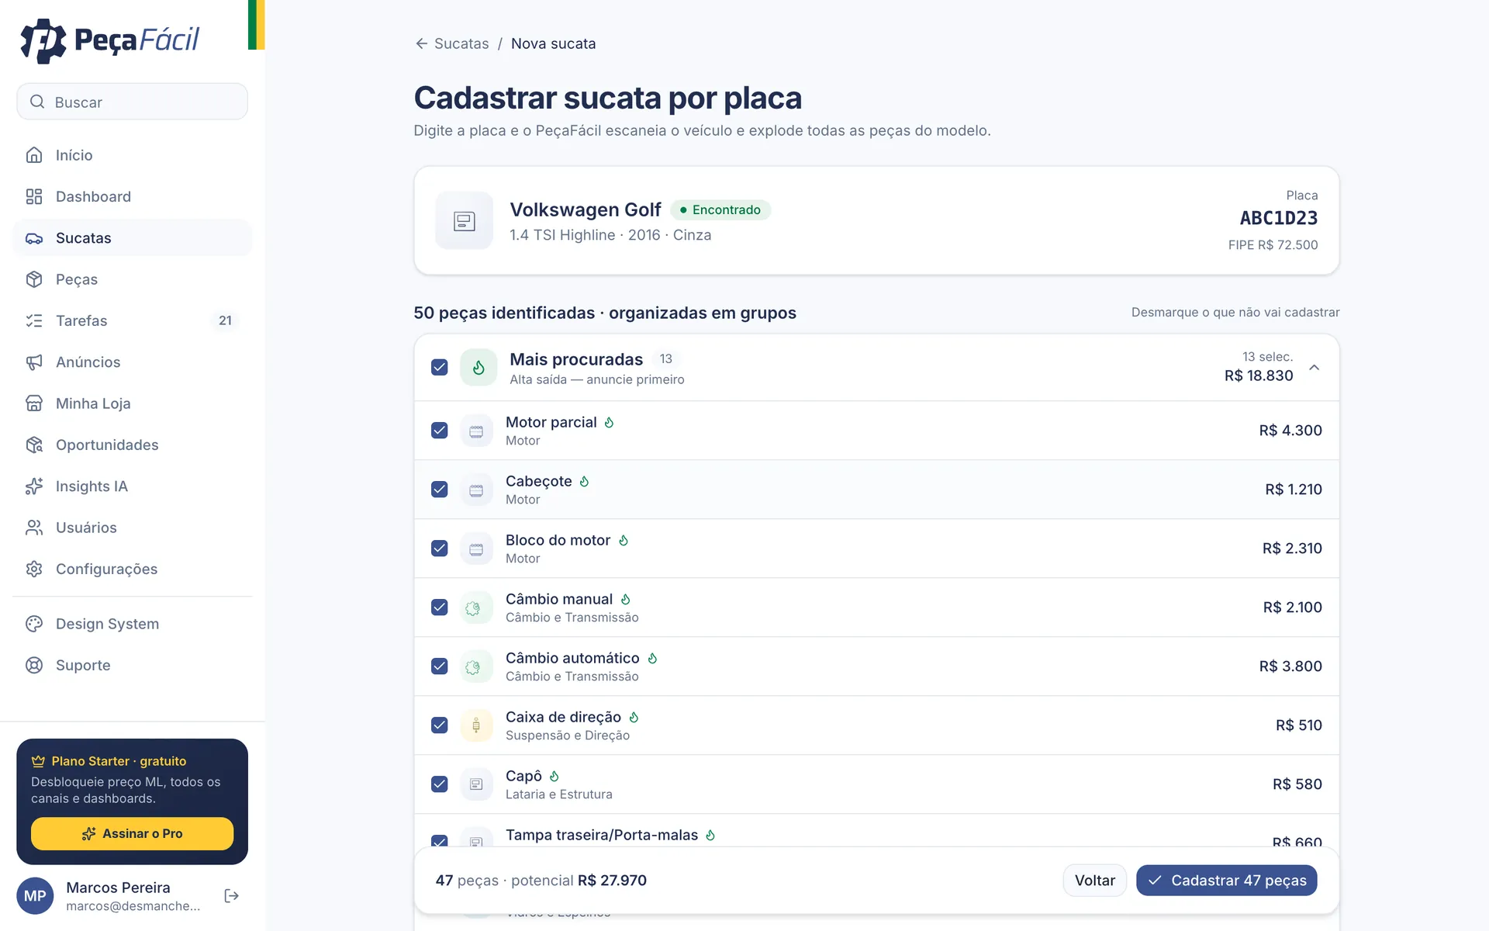Image resolution: width=1489 pixels, height=931 pixels.
Task: Click the Usuários people icon
Action: [34, 528]
